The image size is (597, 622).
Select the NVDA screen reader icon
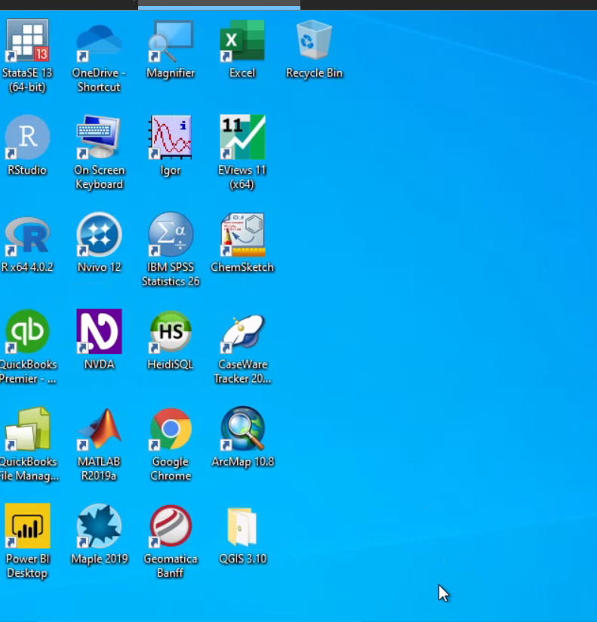[x=99, y=331]
